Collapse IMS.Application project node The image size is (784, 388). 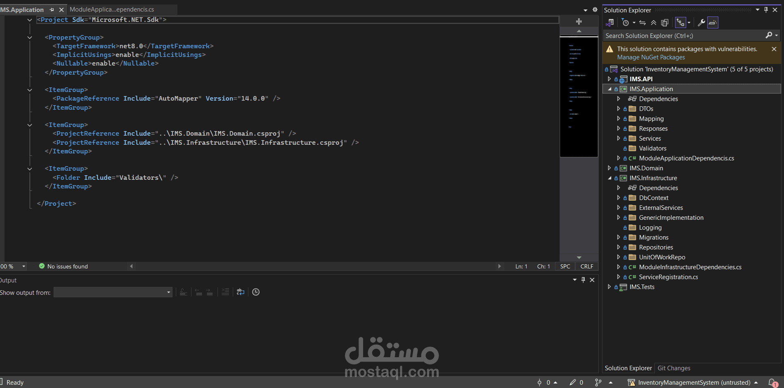pyautogui.click(x=609, y=89)
